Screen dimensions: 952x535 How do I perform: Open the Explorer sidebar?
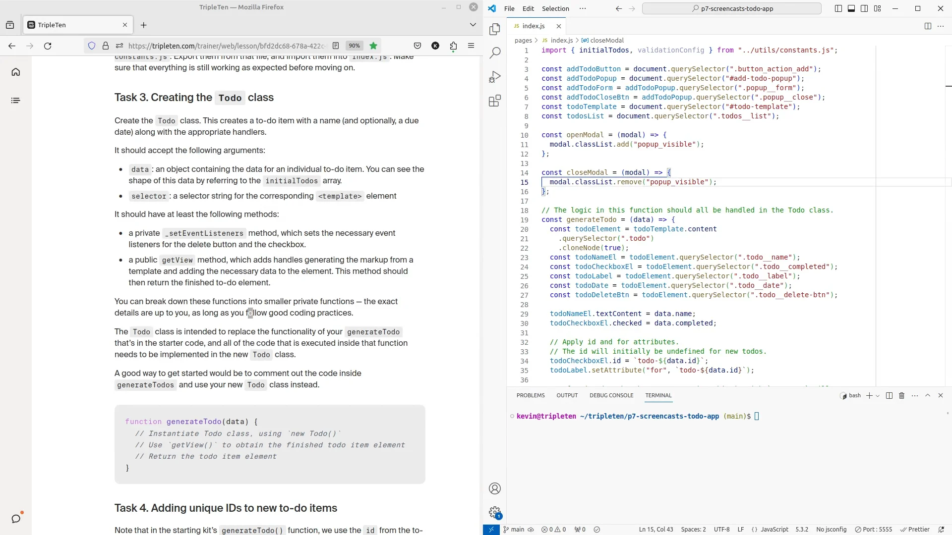[x=495, y=29]
